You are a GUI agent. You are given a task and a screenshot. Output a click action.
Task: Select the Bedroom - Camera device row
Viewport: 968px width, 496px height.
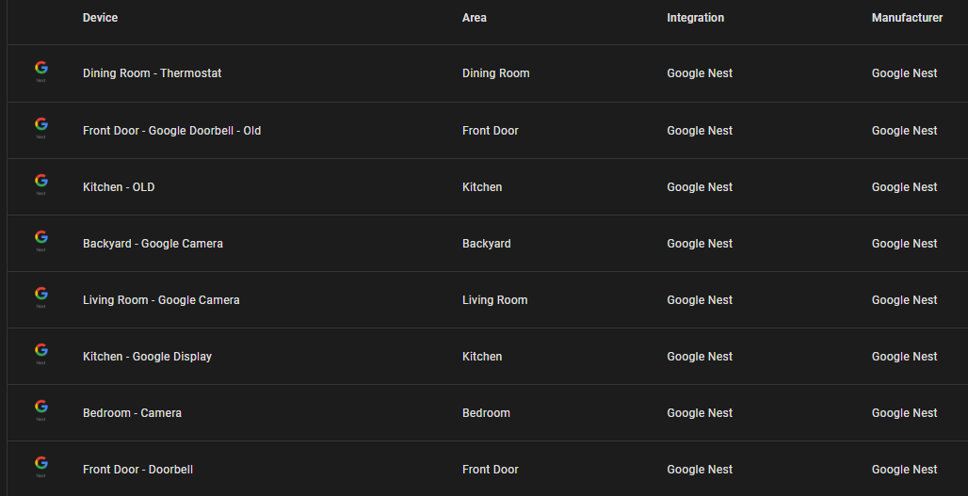tap(132, 413)
